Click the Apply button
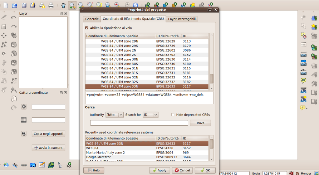 click(x=160, y=170)
